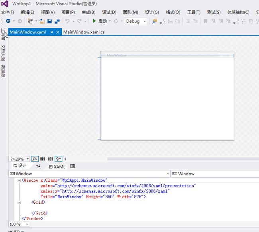
Task: Toggle snap to gridlines icon
Action: coord(51,159)
